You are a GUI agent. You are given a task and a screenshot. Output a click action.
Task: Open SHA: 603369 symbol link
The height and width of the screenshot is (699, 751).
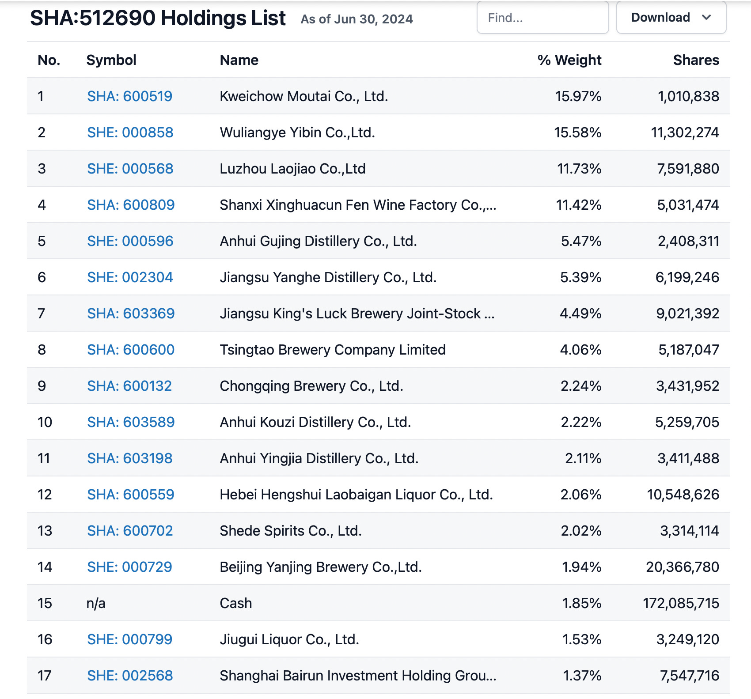[x=131, y=314]
